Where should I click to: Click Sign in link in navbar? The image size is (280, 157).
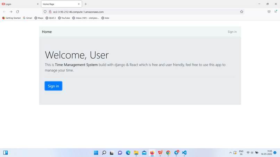232,32
